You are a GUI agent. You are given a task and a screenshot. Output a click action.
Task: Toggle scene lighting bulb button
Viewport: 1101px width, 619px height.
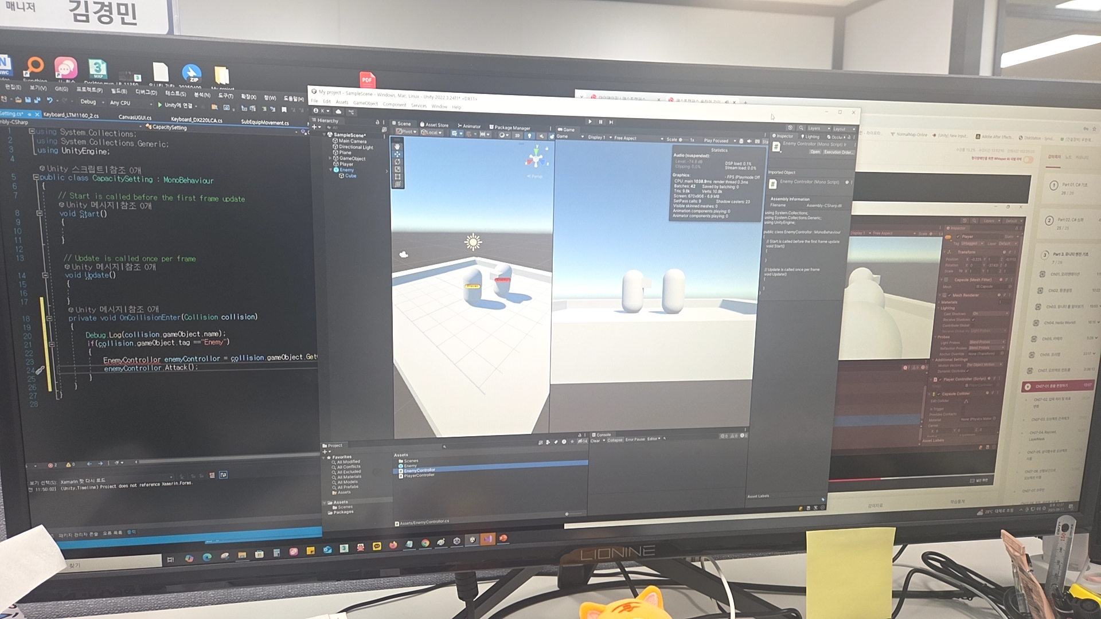coord(529,136)
